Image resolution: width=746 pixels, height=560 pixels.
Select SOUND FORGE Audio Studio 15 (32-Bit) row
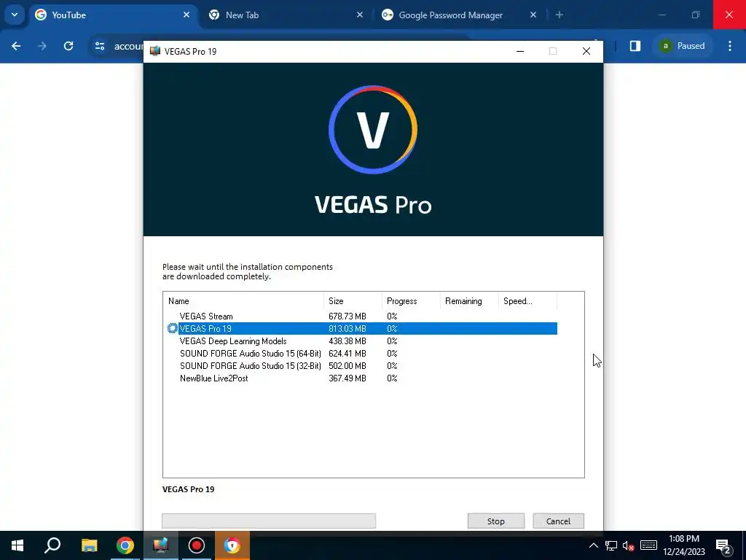tap(361, 366)
